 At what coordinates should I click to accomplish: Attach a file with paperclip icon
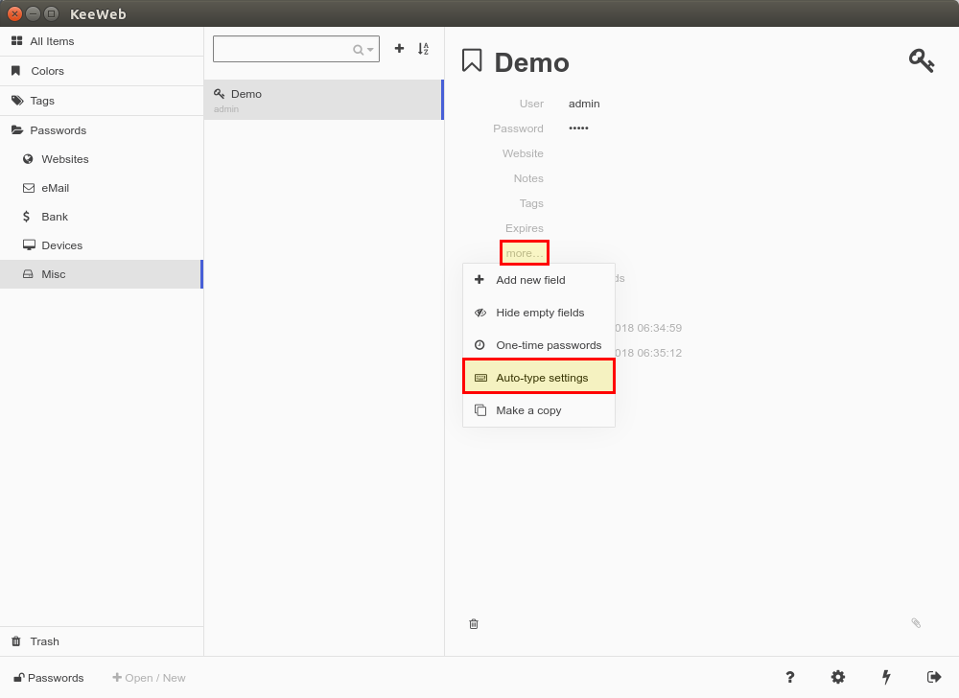coord(916,623)
